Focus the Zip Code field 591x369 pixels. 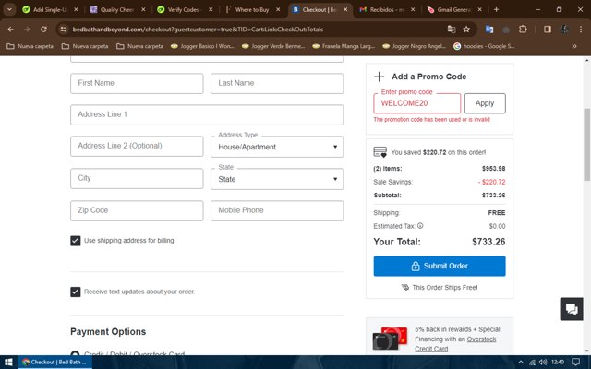(137, 211)
